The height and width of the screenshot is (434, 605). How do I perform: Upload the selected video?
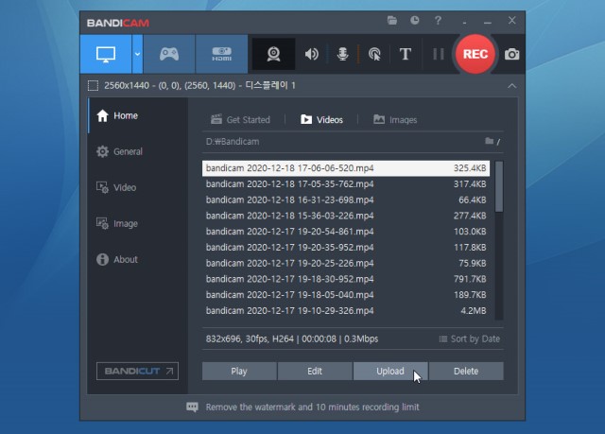click(390, 371)
